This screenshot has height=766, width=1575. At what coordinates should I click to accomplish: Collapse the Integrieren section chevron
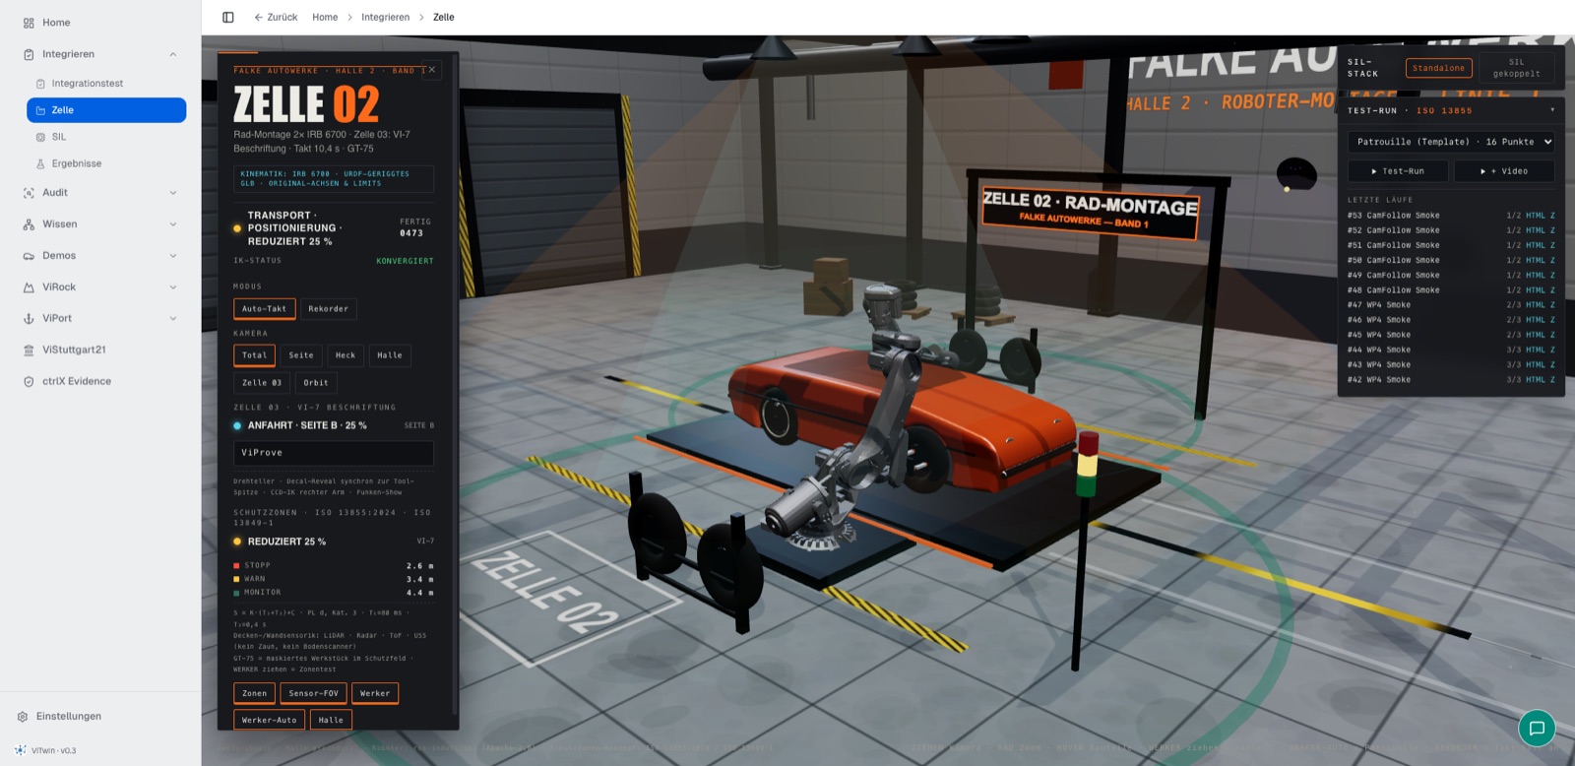coord(173,54)
